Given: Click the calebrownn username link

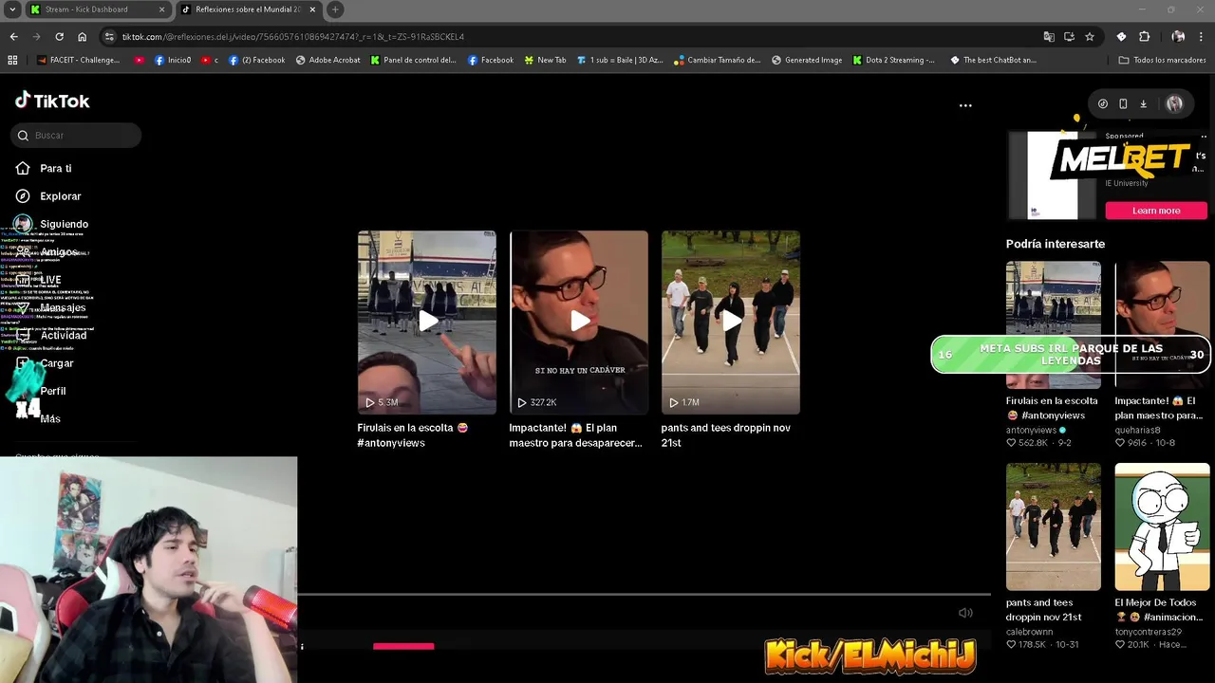Looking at the screenshot, I should (1030, 632).
